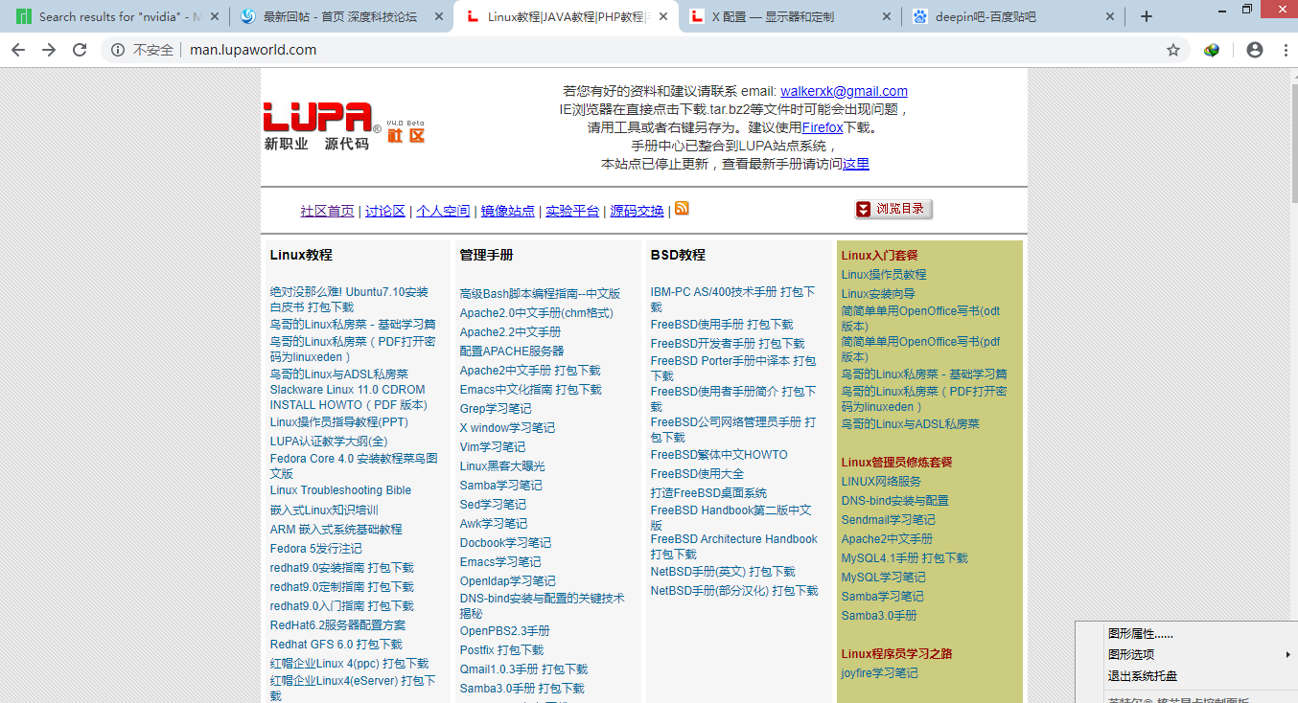Open the Grep学习笔记 link
The image size is (1298, 703).
[x=496, y=409]
